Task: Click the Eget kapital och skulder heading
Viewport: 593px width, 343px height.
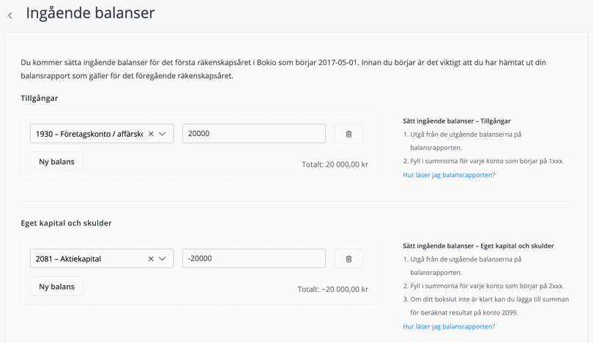Action: click(x=66, y=223)
